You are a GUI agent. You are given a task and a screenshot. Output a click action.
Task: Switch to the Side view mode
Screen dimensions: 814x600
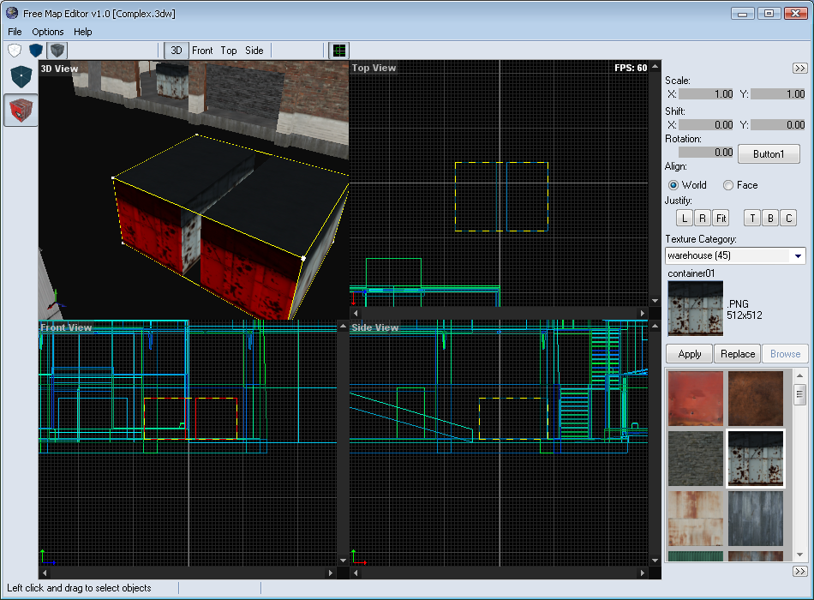pos(254,51)
